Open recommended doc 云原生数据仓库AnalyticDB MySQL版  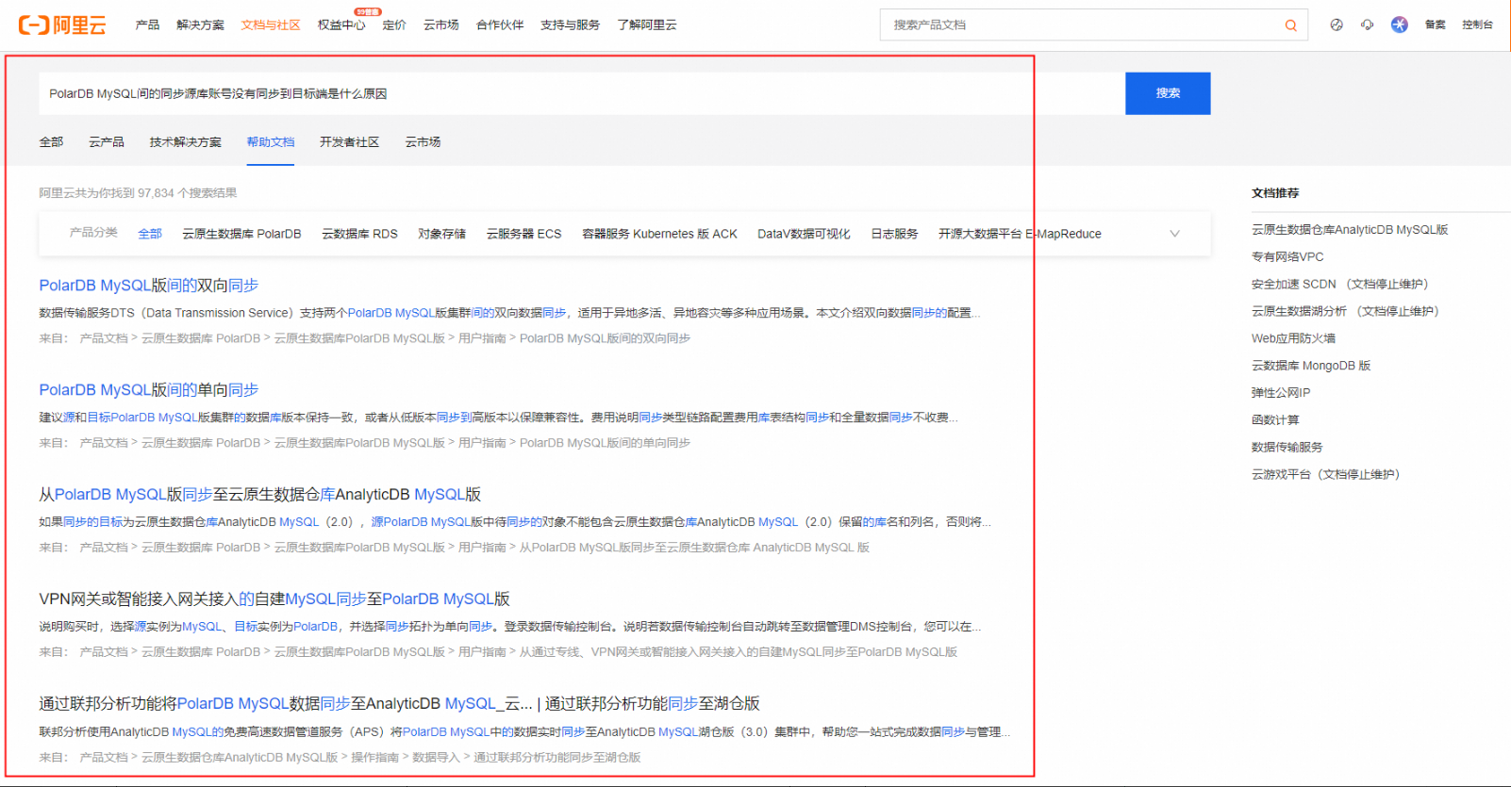click(x=1350, y=230)
